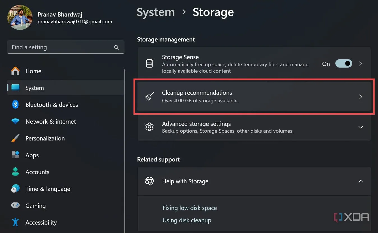Click the Personalization paintbrush icon
The height and width of the screenshot is (233, 378).
point(15,138)
